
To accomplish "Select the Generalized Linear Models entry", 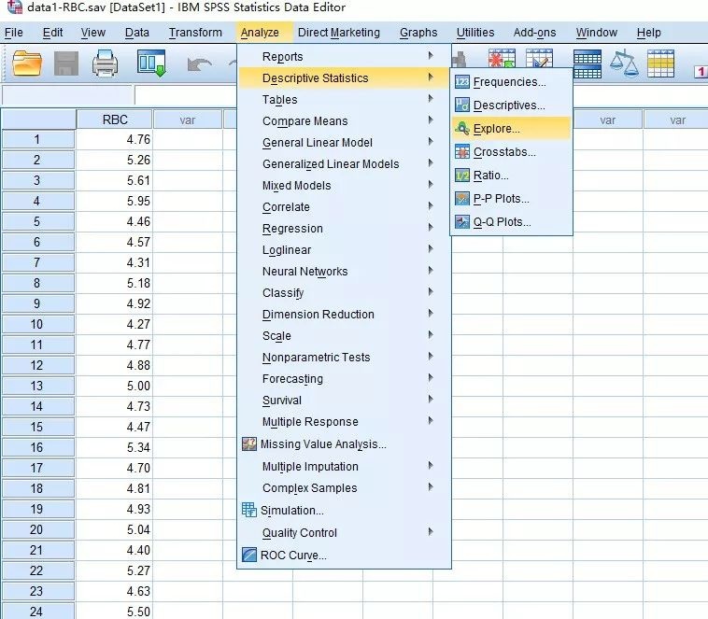I will pos(344,164).
